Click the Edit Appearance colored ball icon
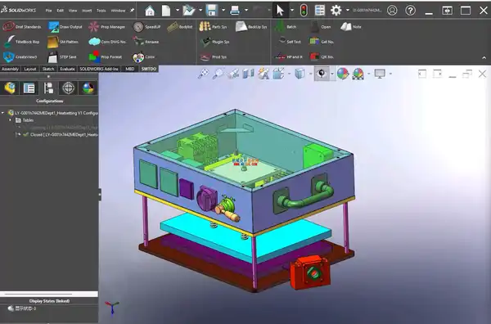The height and width of the screenshot is (324, 491). (343, 74)
